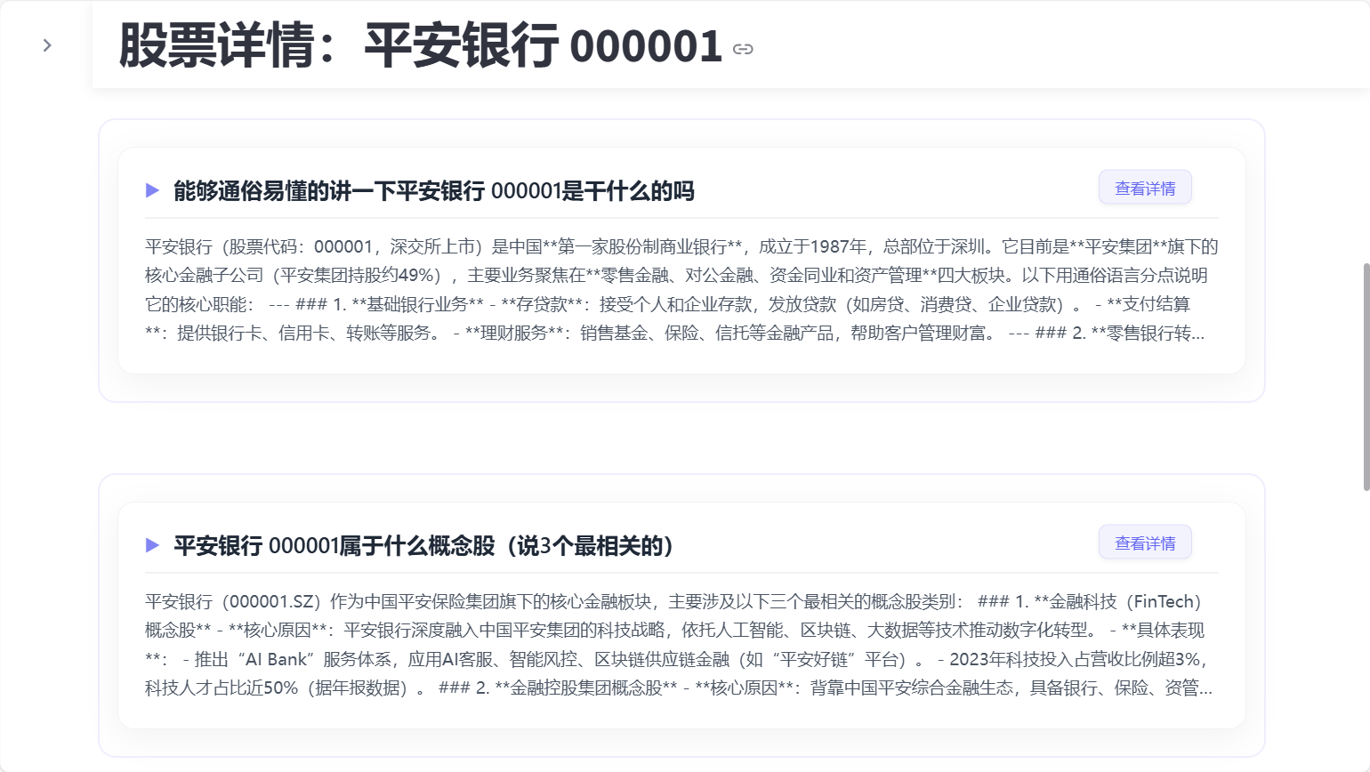Click the page's vertical scrollbar thumb

pos(1366,376)
